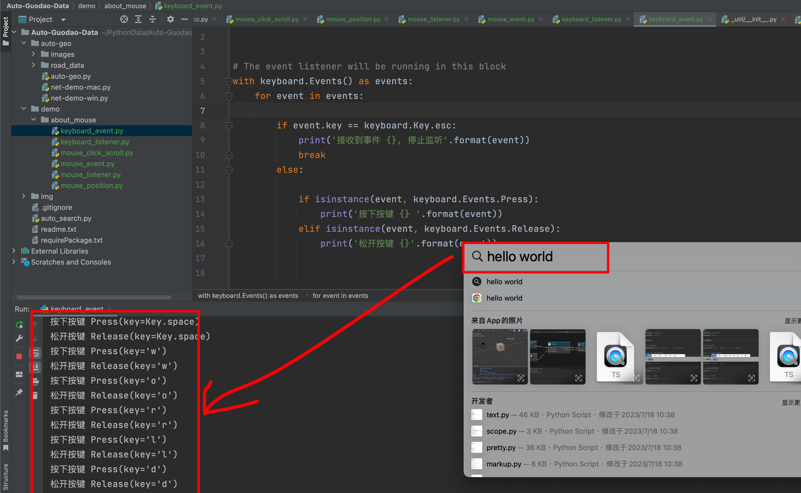Click the first hello world search suggestion
Viewport: 801px width, 493px height.
504,282
